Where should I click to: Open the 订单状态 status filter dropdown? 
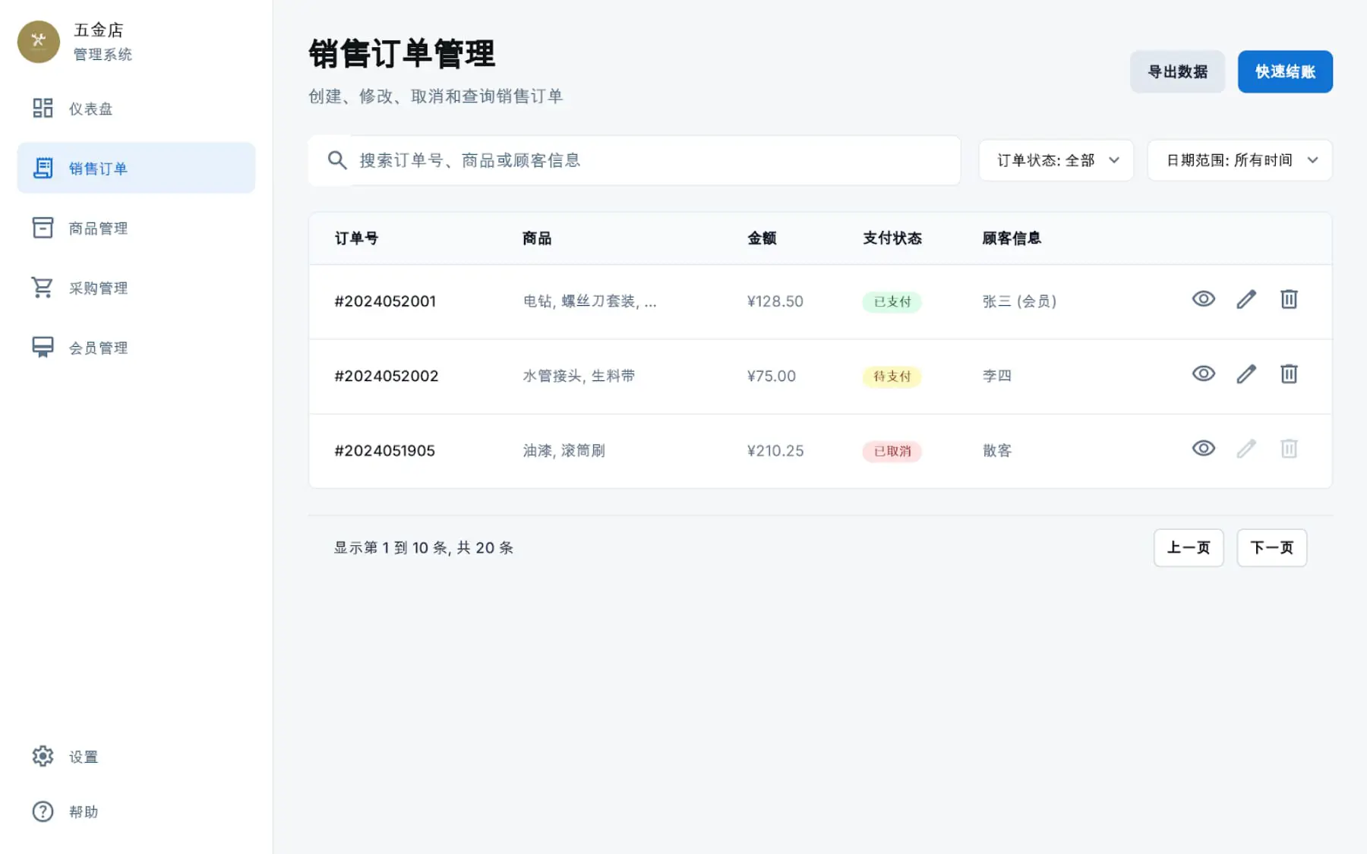coord(1056,160)
